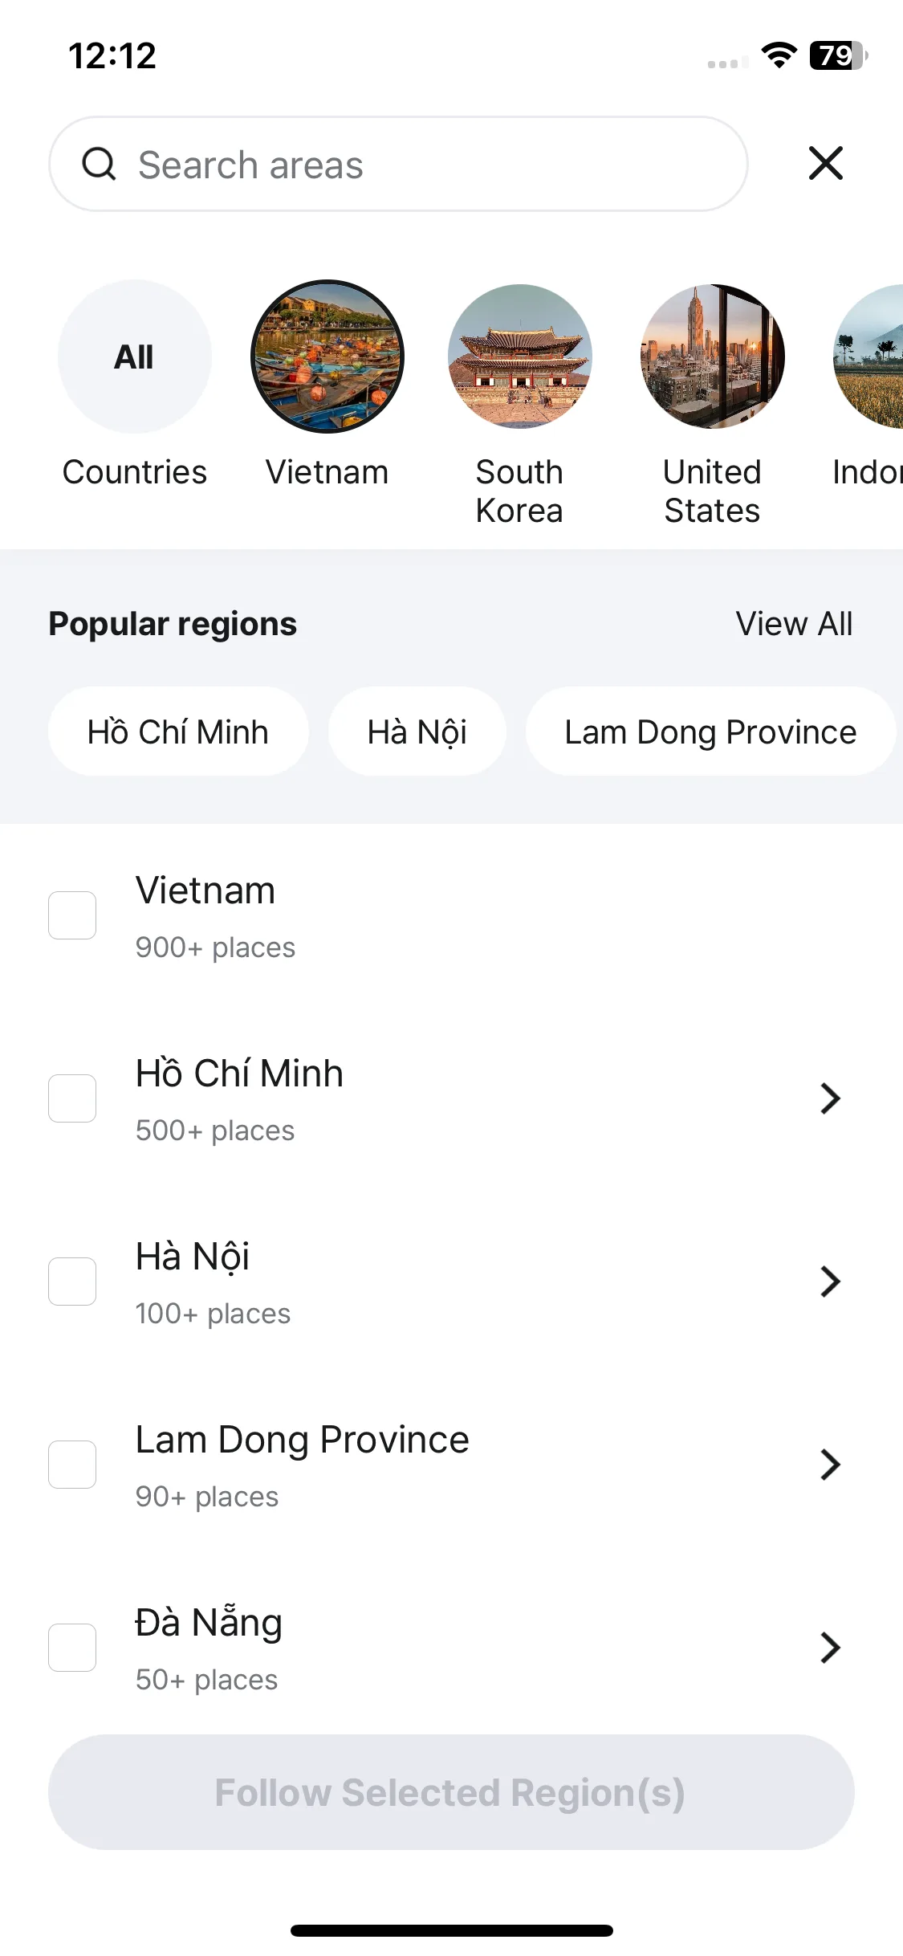Expand Hồ Chí Minh row chevron
The width and height of the screenshot is (903, 1956).
click(831, 1098)
